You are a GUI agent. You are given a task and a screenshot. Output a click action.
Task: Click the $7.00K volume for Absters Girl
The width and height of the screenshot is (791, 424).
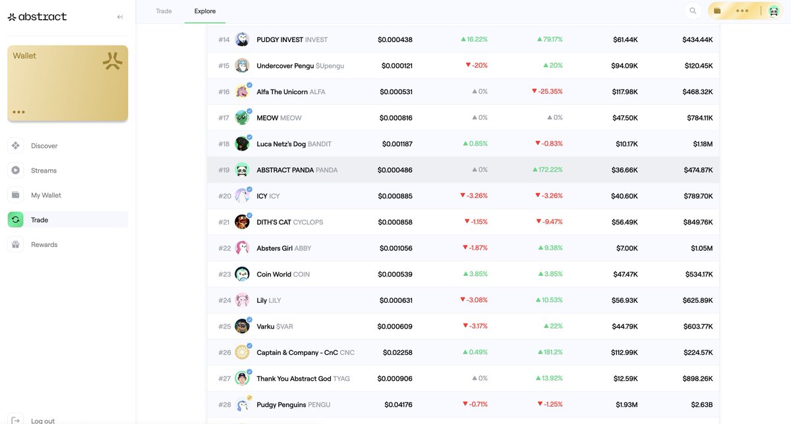(627, 248)
